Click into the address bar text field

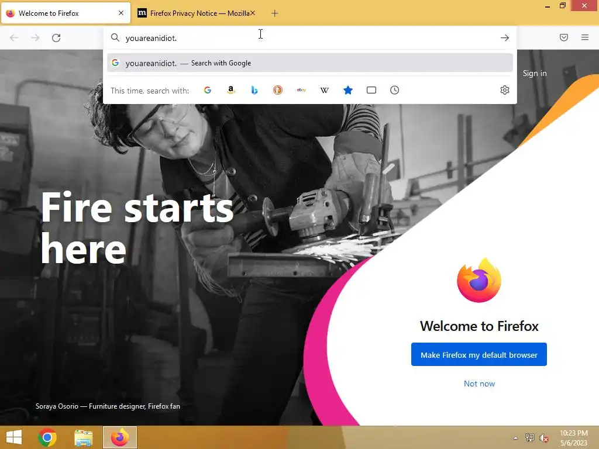(309, 38)
